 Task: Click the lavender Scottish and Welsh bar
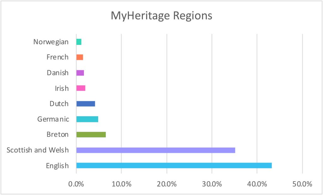tap(156, 150)
